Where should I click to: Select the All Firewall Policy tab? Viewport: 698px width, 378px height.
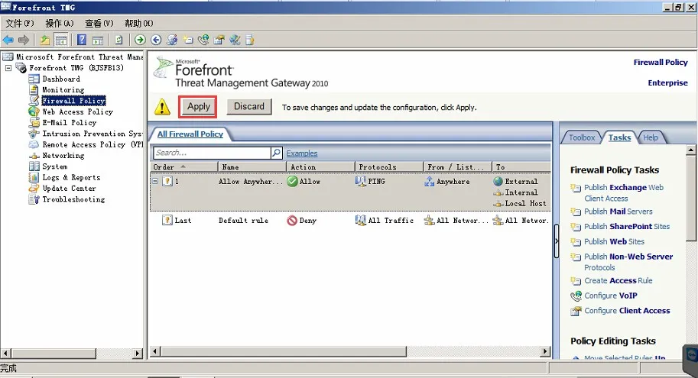tap(190, 134)
